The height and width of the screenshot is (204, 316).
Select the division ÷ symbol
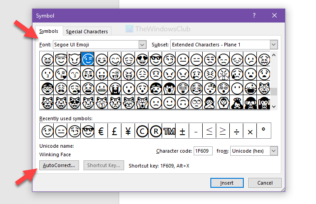click(x=237, y=131)
